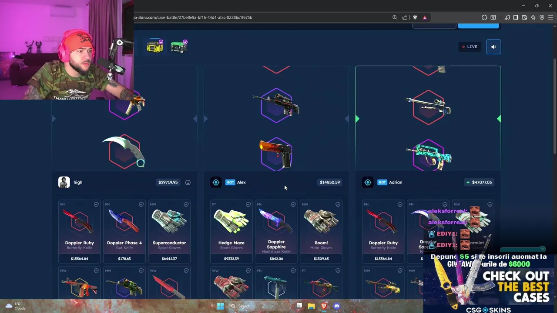The image size is (557, 313).
Task: Click the $842.06 price label
Action: click(276, 259)
